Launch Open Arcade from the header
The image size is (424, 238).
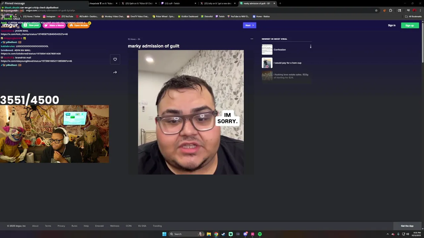click(x=79, y=25)
